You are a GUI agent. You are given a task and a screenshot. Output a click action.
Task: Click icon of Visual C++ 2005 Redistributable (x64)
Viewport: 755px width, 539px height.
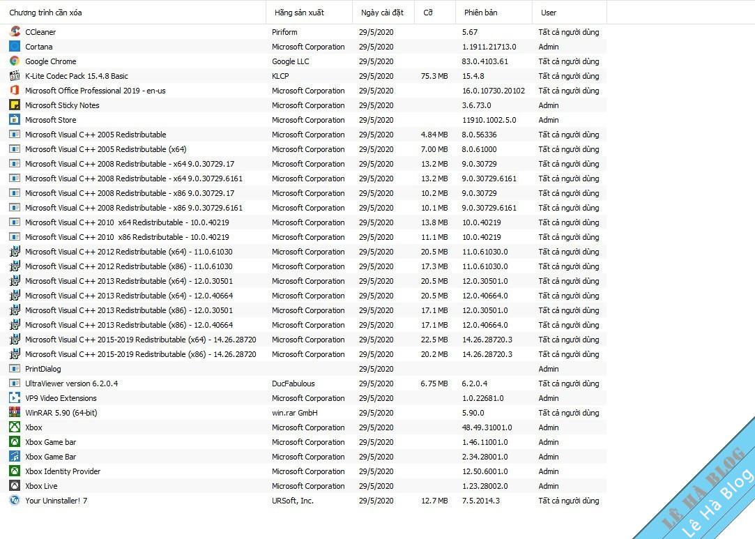[x=15, y=149]
